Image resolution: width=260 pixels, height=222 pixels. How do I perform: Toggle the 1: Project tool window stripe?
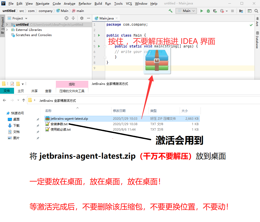(x=3, y=23)
